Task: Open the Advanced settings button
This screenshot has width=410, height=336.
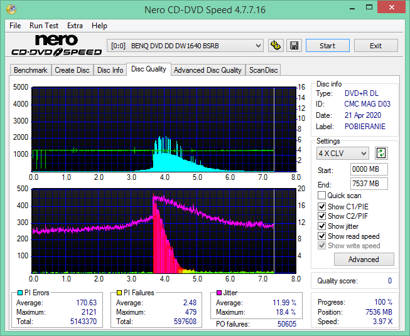Action: coord(364,260)
